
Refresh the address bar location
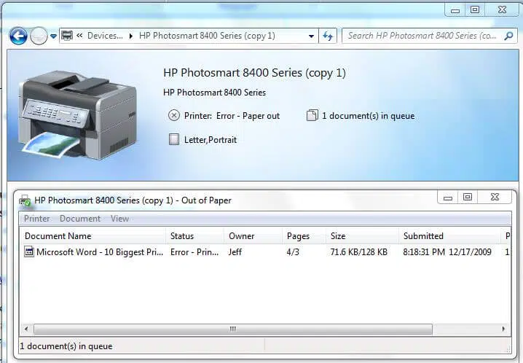tap(328, 36)
